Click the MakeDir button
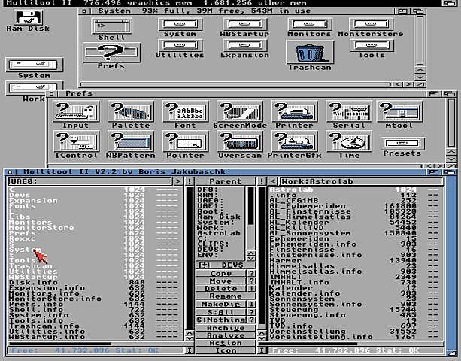This screenshot has height=361, width=461. pos(221,304)
